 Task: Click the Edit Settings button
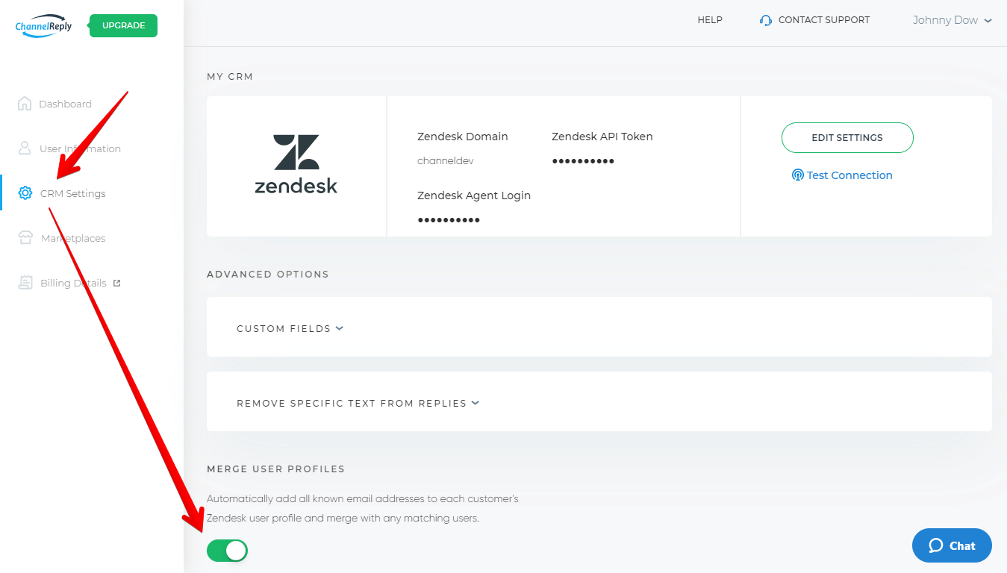pos(847,137)
